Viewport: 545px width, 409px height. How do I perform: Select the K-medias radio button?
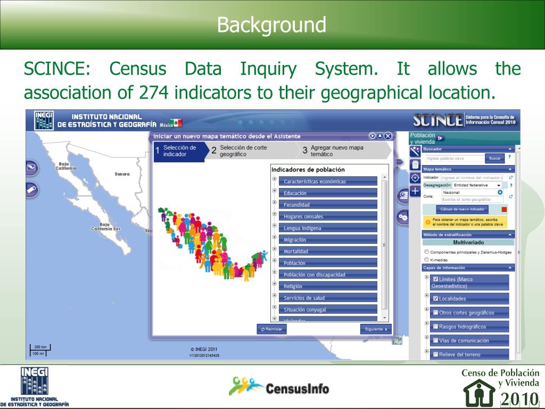pyautogui.click(x=426, y=259)
